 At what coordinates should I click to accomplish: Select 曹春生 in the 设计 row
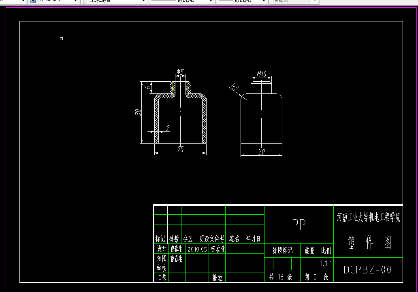pyautogui.click(x=177, y=249)
